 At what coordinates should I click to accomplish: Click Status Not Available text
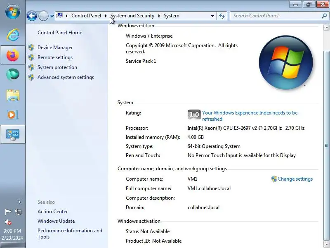[148, 231]
